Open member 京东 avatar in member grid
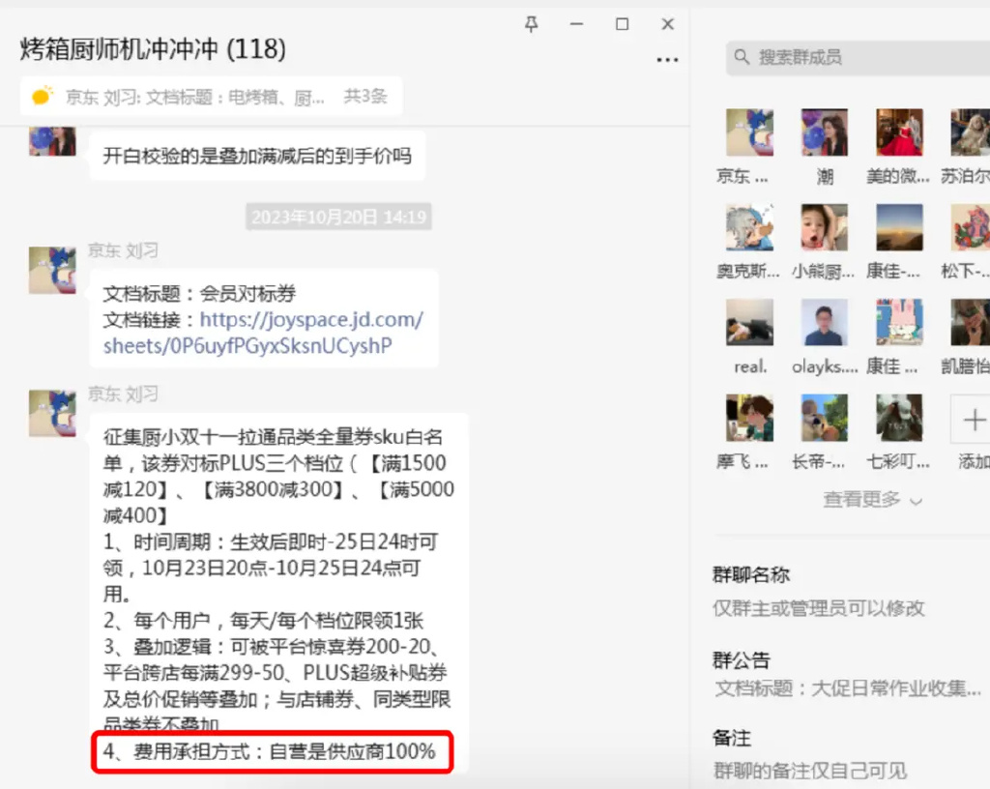Image resolution: width=990 pixels, height=789 pixels. pyautogui.click(x=749, y=132)
